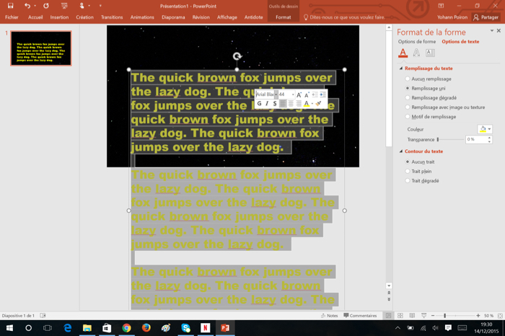The width and height of the screenshot is (505, 336).
Task: Open the font size dropdown showing 44
Action: pos(292,94)
